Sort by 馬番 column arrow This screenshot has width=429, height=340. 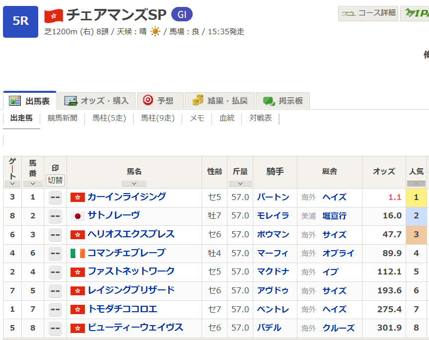point(33,184)
